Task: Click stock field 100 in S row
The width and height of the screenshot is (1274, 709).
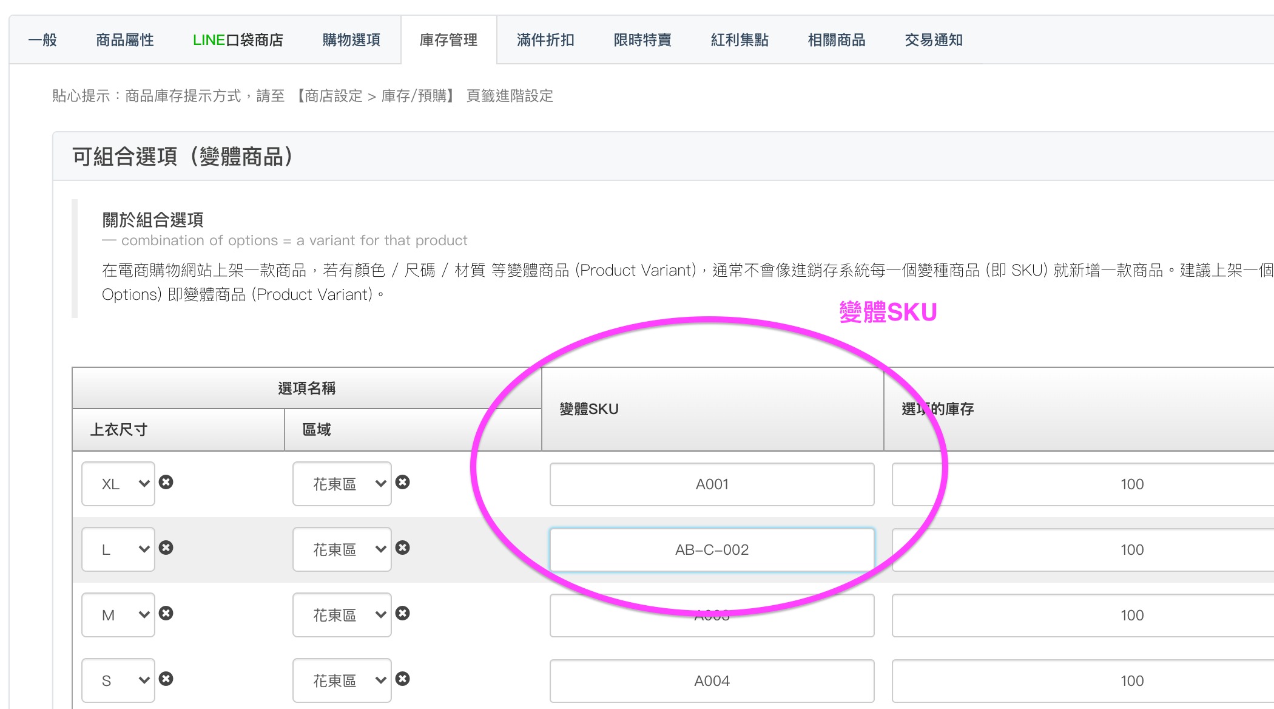Action: 1083,681
